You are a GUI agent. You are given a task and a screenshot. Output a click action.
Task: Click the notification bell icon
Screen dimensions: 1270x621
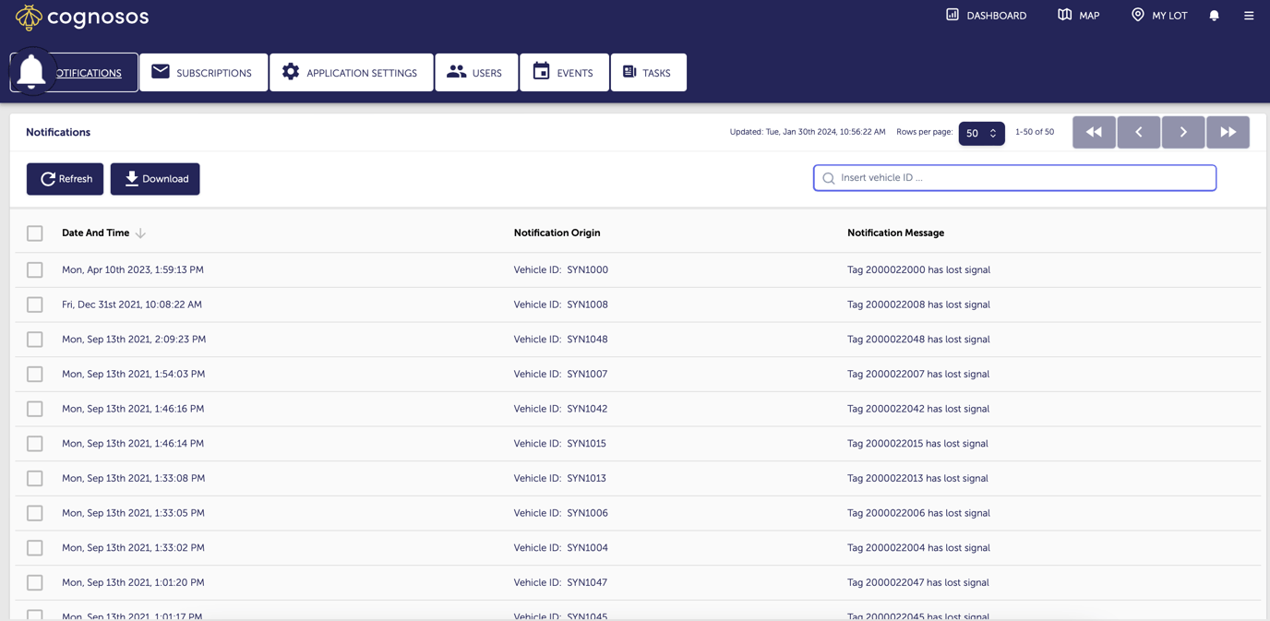(x=1214, y=15)
